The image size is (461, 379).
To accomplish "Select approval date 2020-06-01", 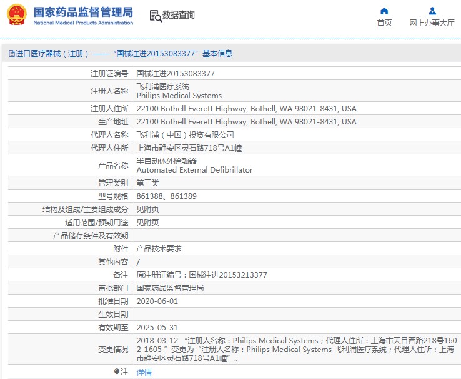I will coord(157,301).
